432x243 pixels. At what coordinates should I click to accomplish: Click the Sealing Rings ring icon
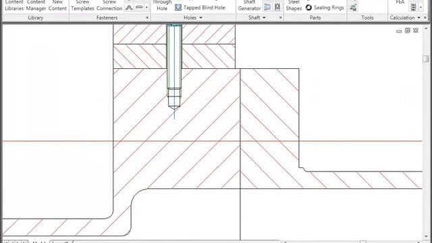point(308,7)
